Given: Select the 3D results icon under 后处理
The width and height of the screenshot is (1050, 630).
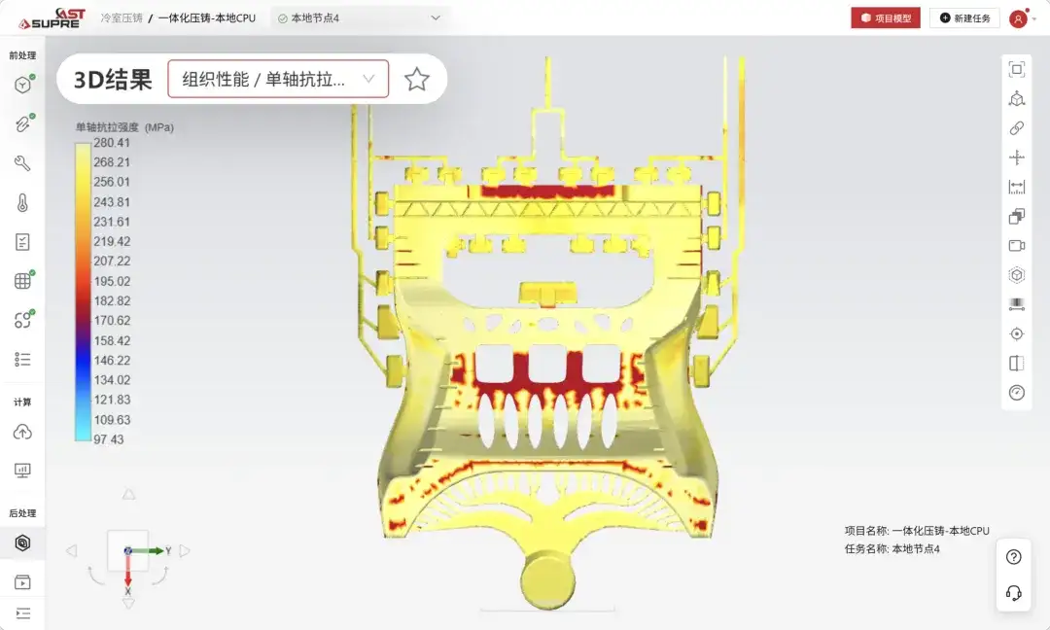Looking at the screenshot, I should (22, 542).
